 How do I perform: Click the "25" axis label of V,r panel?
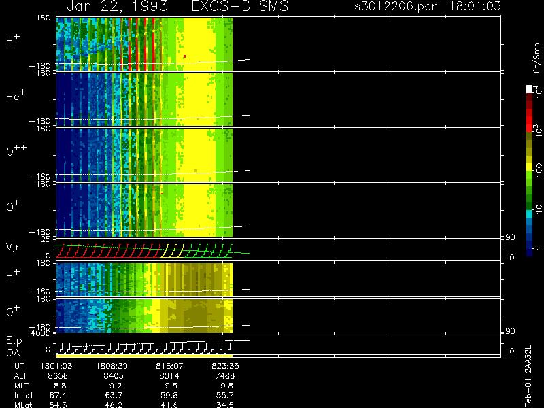tap(46, 239)
